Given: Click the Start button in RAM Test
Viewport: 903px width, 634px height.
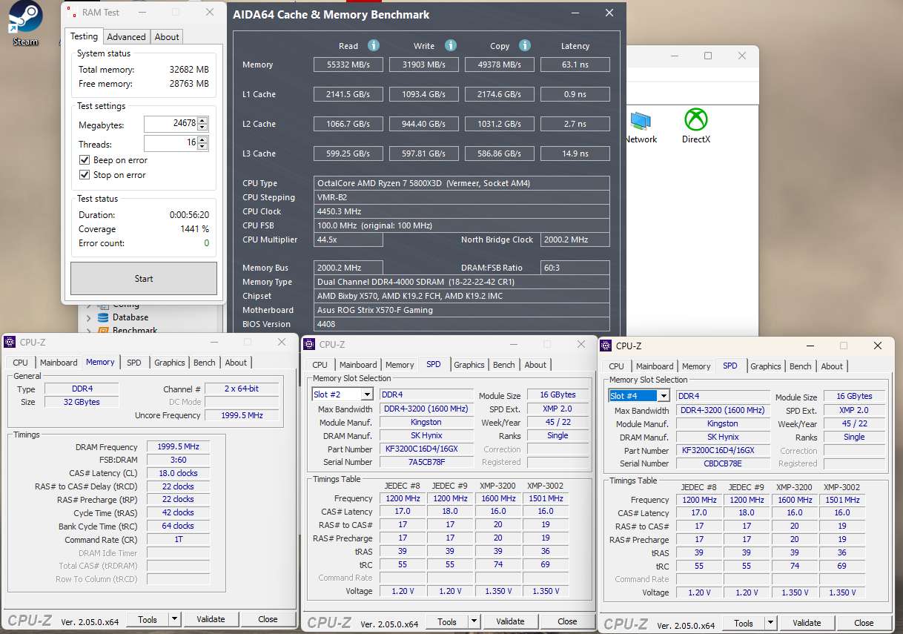Looking at the screenshot, I should point(144,279).
